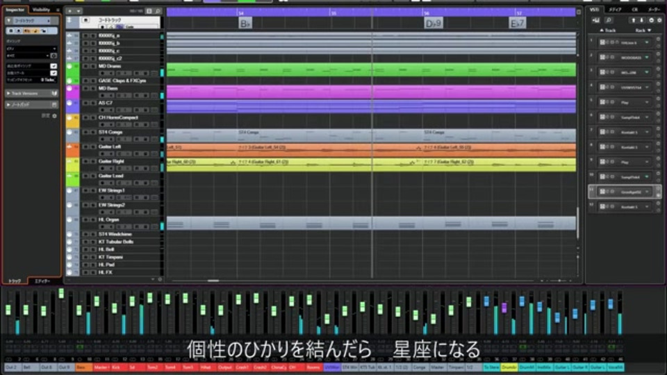Open the instrument editor for rack slot 1
Viewport: 667px width, 375px height.
602,42
